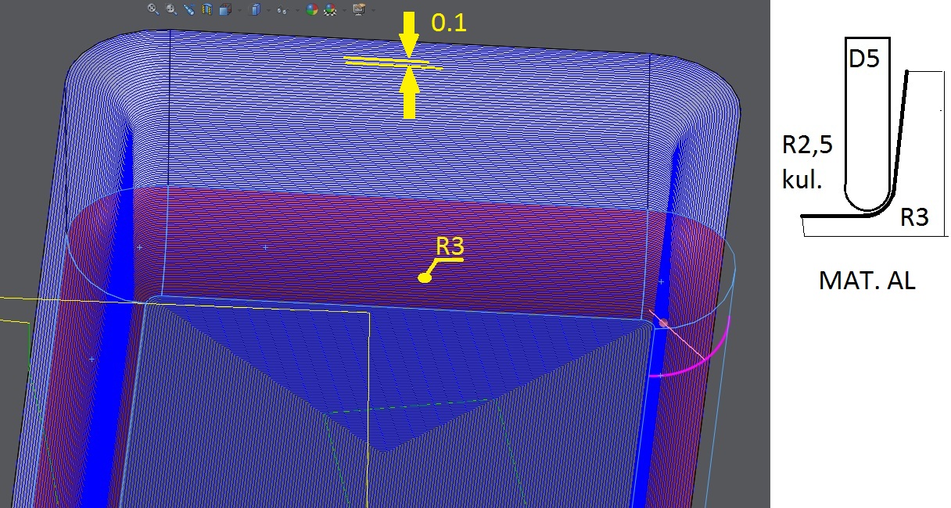Click the 0.1 dimension label
Image resolution: width=951 pixels, height=508 pixels.
[x=449, y=23]
